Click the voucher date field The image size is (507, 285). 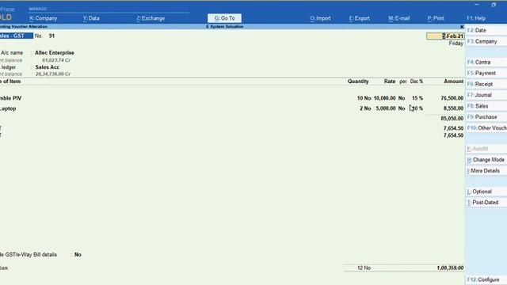click(x=445, y=36)
